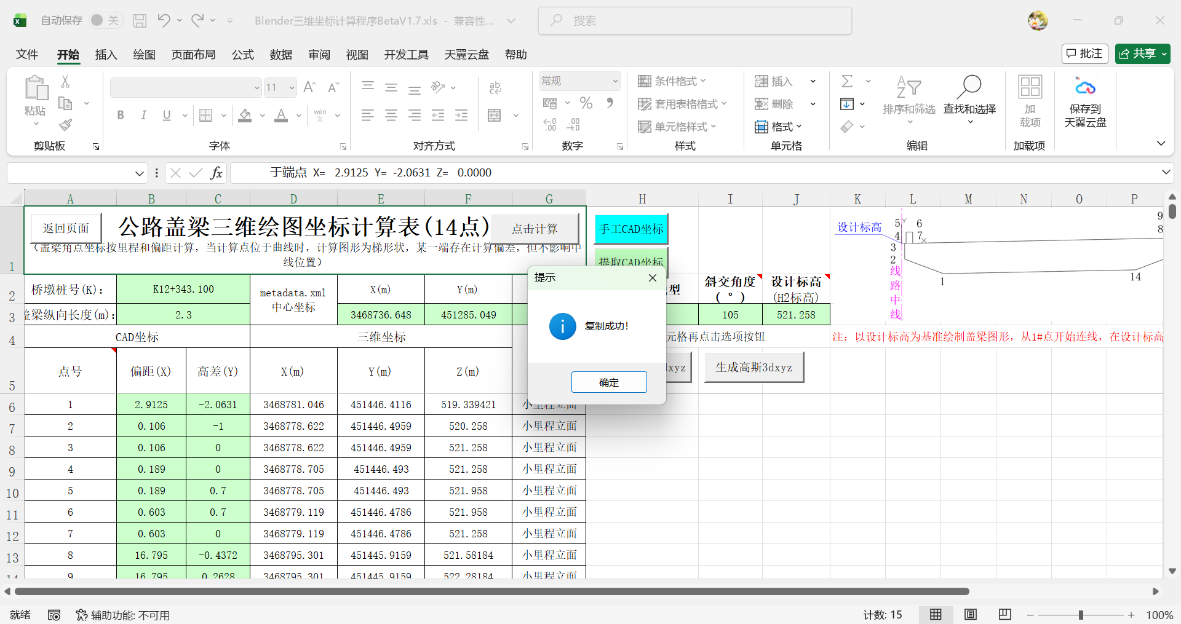The height and width of the screenshot is (624, 1181).
Task: Click the percent style icon
Action: click(x=586, y=103)
